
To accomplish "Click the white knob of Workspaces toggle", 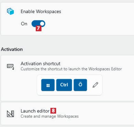I will pos(42,24).
